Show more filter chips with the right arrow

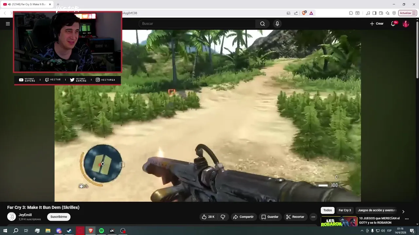click(403, 211)
